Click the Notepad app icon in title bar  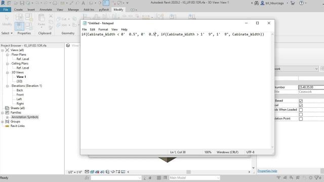click(85, 23)
